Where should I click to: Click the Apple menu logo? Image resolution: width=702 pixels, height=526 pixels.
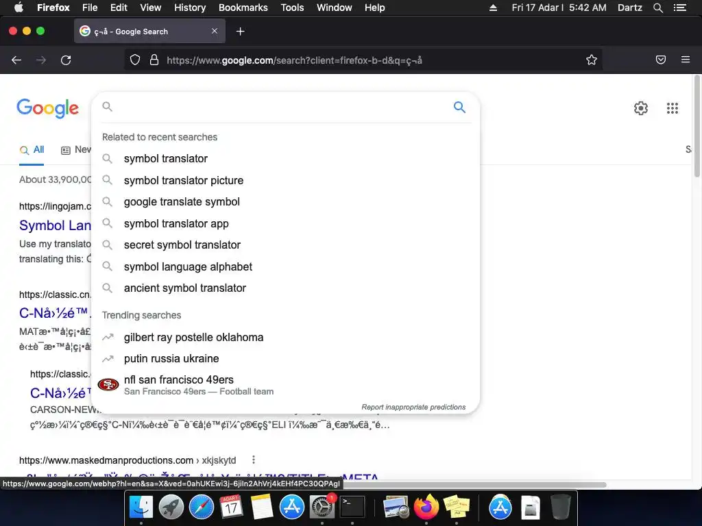point(19,8)
